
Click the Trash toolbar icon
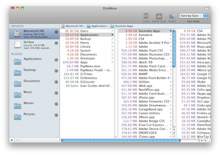coord(146,16)
